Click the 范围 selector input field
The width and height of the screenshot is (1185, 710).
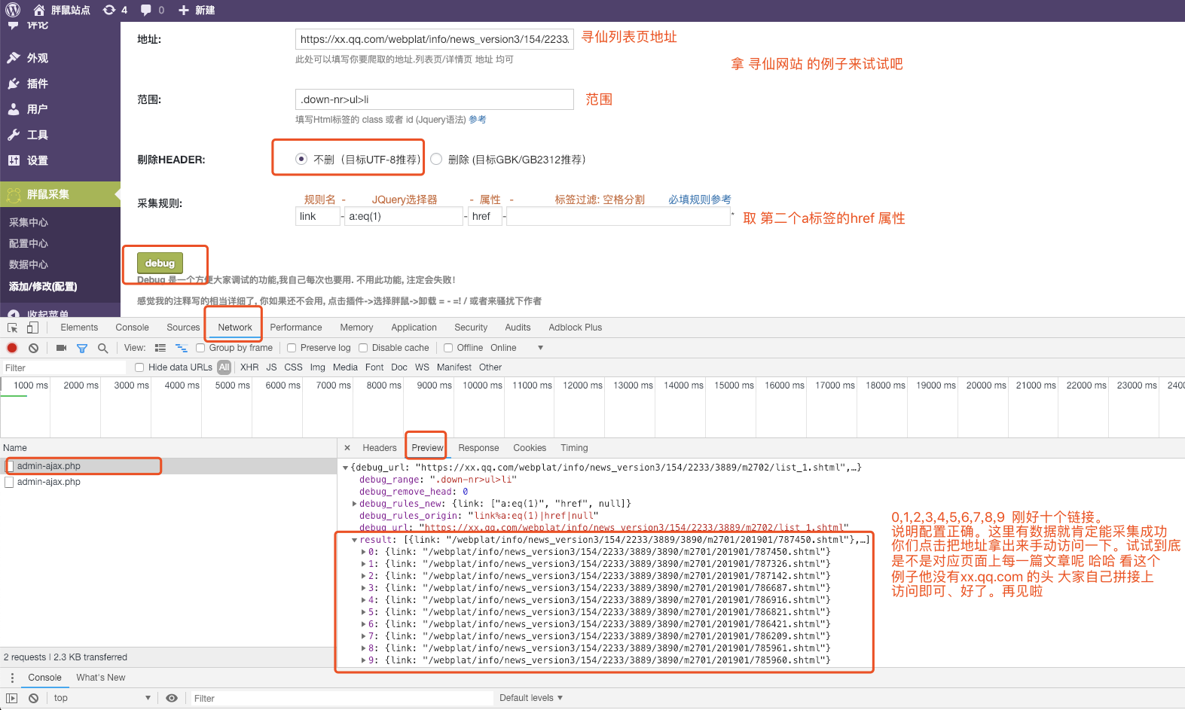[x=435, y=99]
